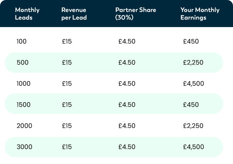Select the 100 monthly leads cell
The image size is (233, 164).
tap(21, 41)
